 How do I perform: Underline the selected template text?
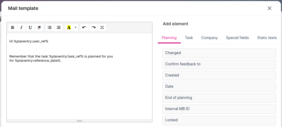tap(30, 28)
